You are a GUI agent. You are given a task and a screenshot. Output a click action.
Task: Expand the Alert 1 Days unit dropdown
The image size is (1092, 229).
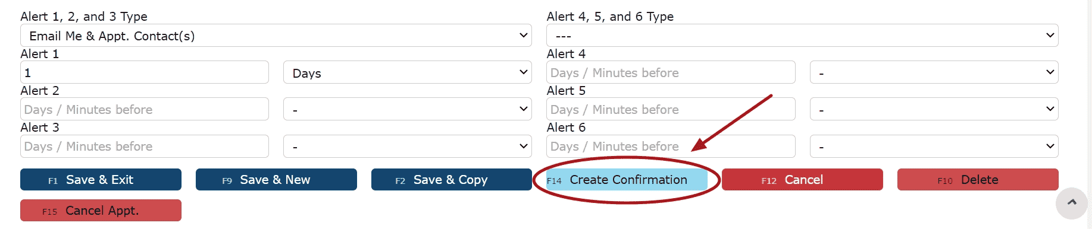pyautogui.click(x=408, y=72)
